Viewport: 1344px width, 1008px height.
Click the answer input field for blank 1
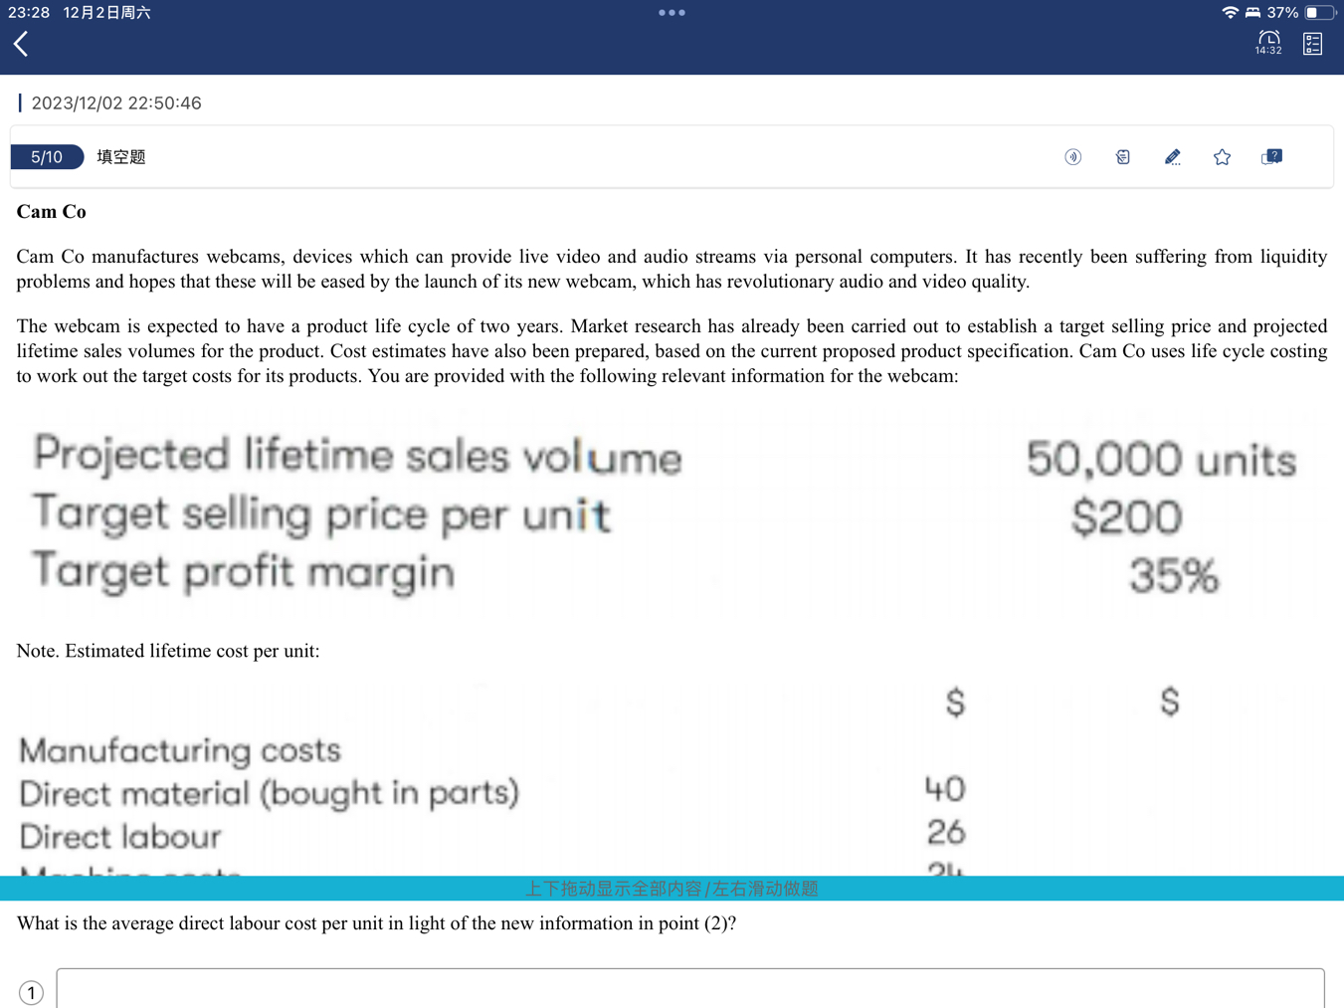(689, 989)
